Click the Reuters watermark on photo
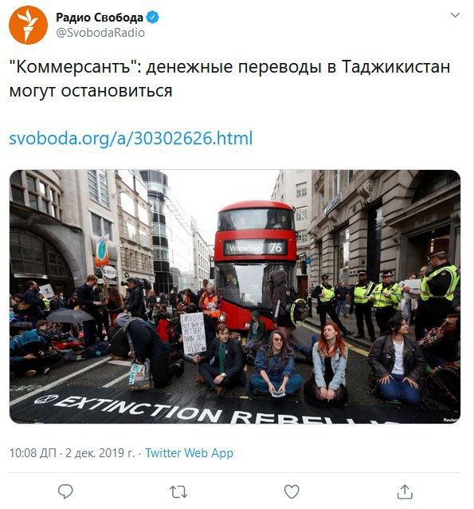 (451, 420)
